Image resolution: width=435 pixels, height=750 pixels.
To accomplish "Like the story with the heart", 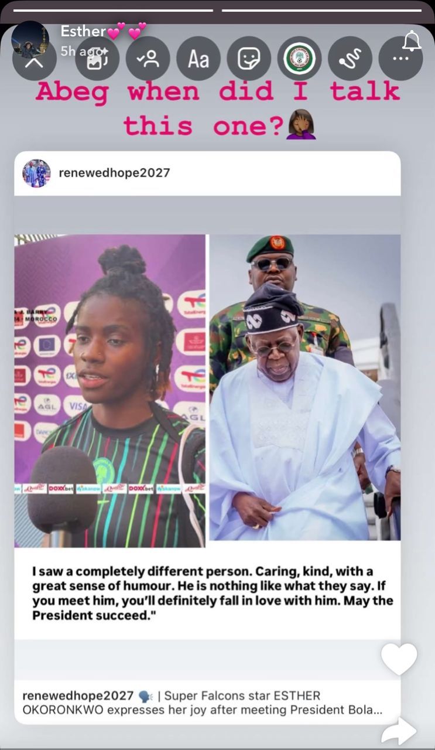I will tap(399, 659).
